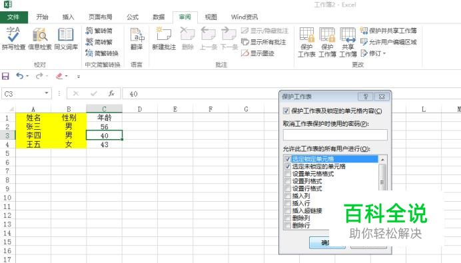Undo the last action
Image resolution: width=461 pixels, height=263 pixels.
click(x=19, y=76)
